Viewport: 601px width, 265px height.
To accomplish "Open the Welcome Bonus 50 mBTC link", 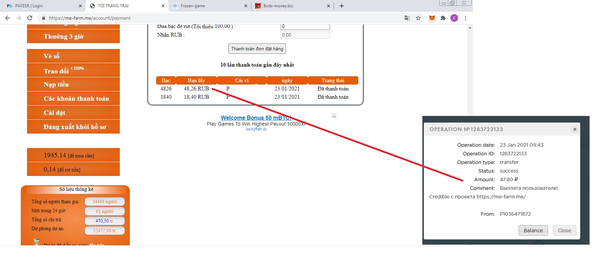I will click(256, 118).
